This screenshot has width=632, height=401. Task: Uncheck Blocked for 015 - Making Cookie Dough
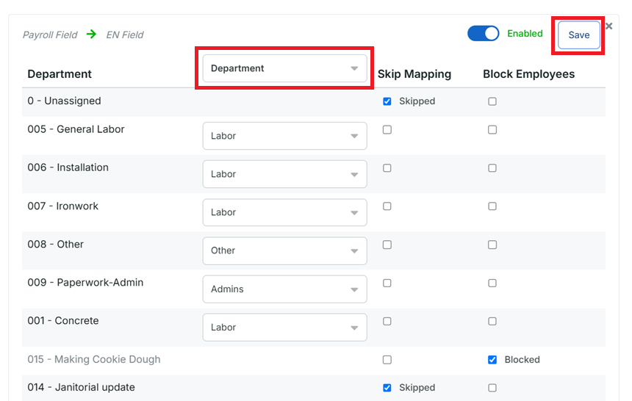tap(492, 360)
